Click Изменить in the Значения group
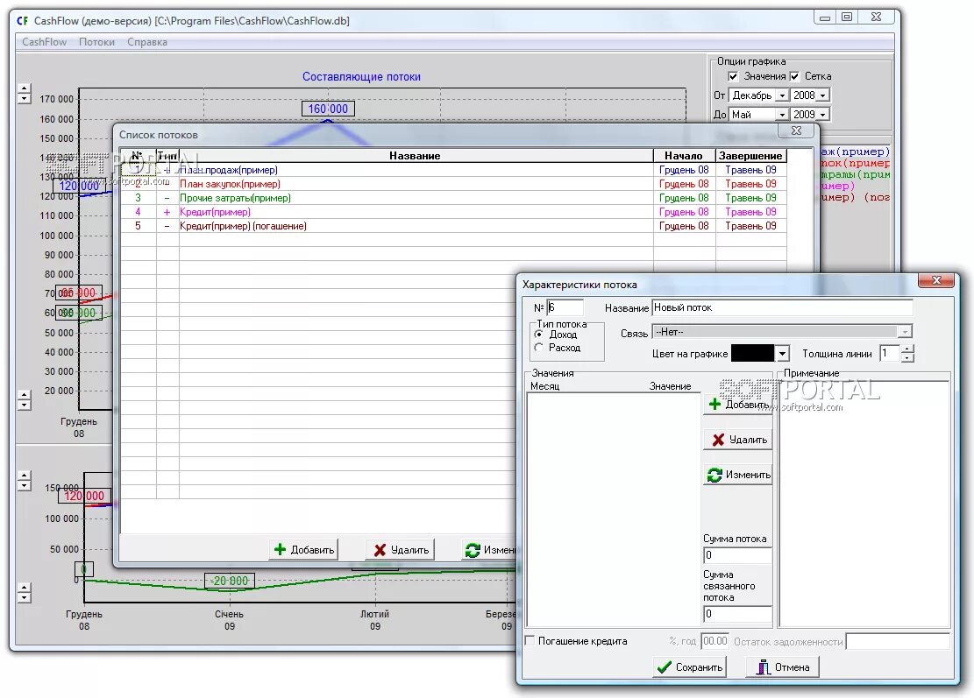The width and height of the screenshot is (974, 698). pyautogui.click(x=738, y=475)
